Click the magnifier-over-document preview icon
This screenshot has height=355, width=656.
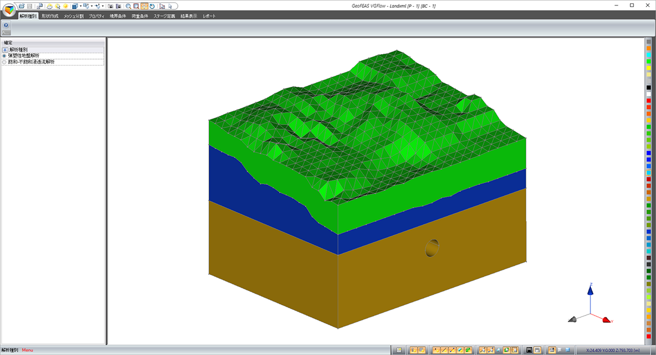(40, 6)
